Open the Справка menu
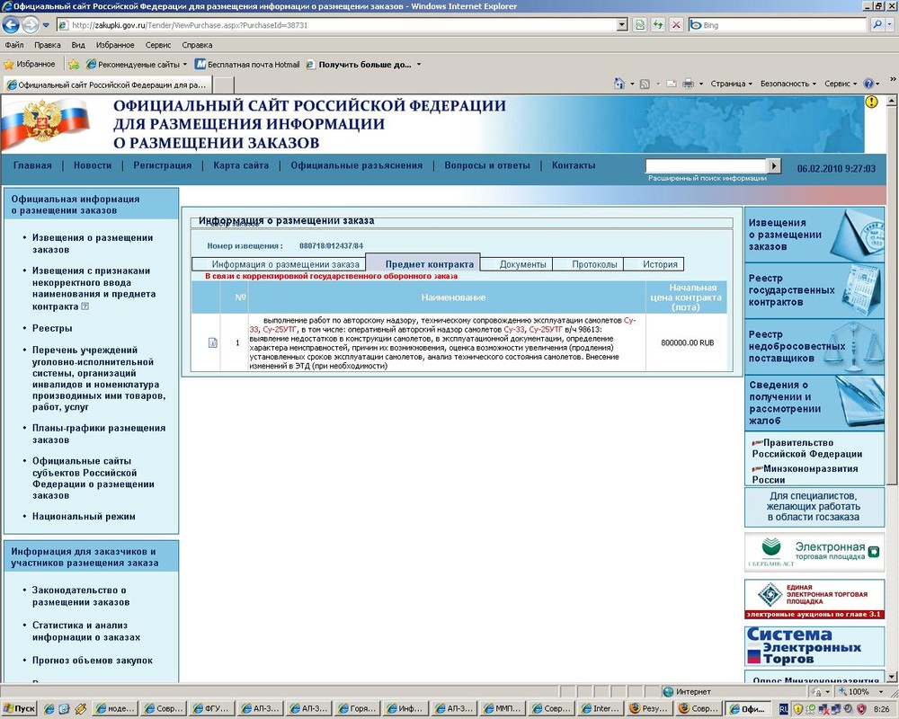The width and height of the screenshot is (899, 719). [197, 45]
